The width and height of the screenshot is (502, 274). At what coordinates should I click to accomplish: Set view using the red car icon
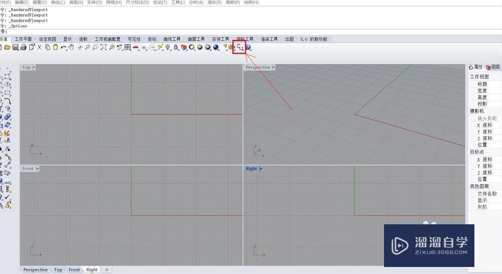click(x=136, y=47)
